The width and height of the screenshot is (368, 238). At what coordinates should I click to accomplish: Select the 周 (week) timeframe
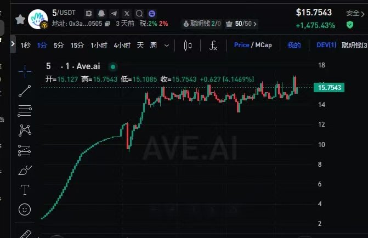point(153,45)
